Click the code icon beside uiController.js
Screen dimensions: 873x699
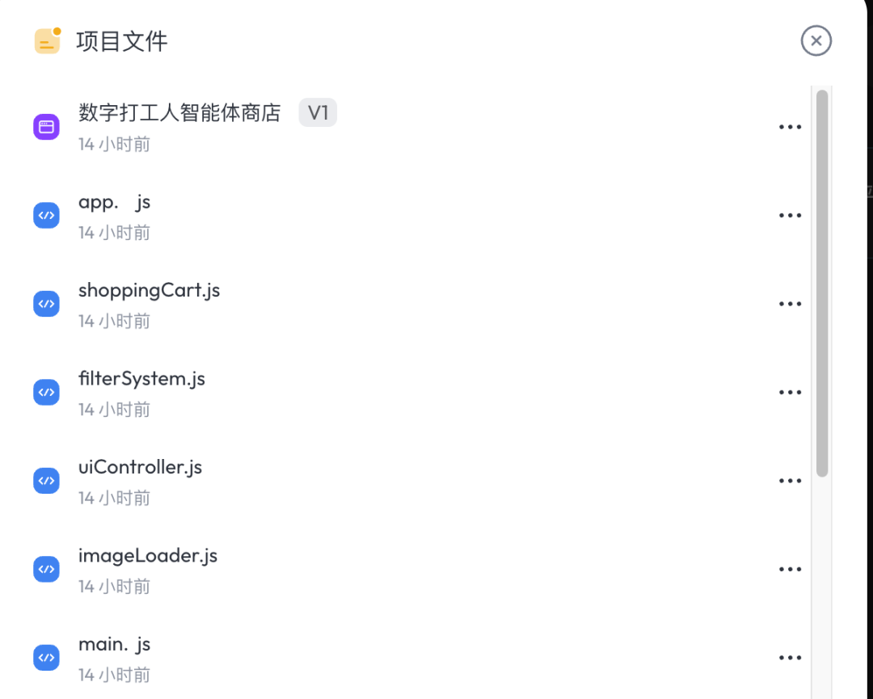coord(46,481)
